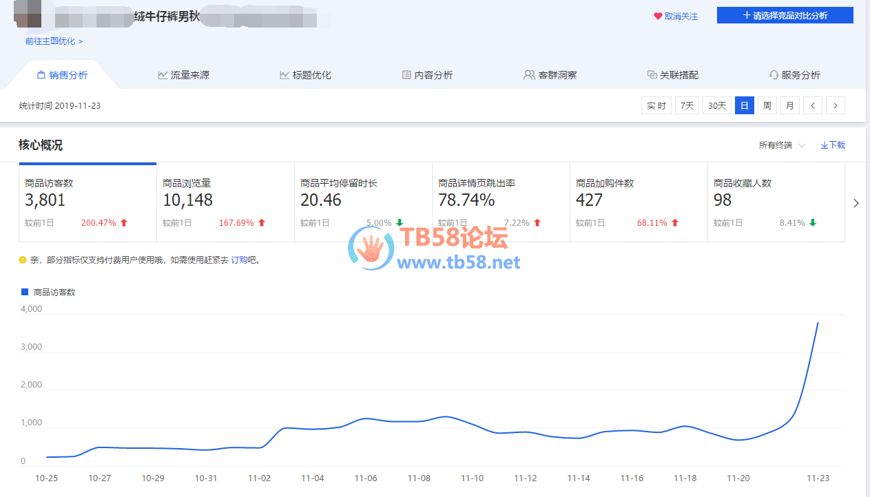This screenshot has height=497, width=870.
Task: Open the 前往主图优化 link
Action: [54, 41]
